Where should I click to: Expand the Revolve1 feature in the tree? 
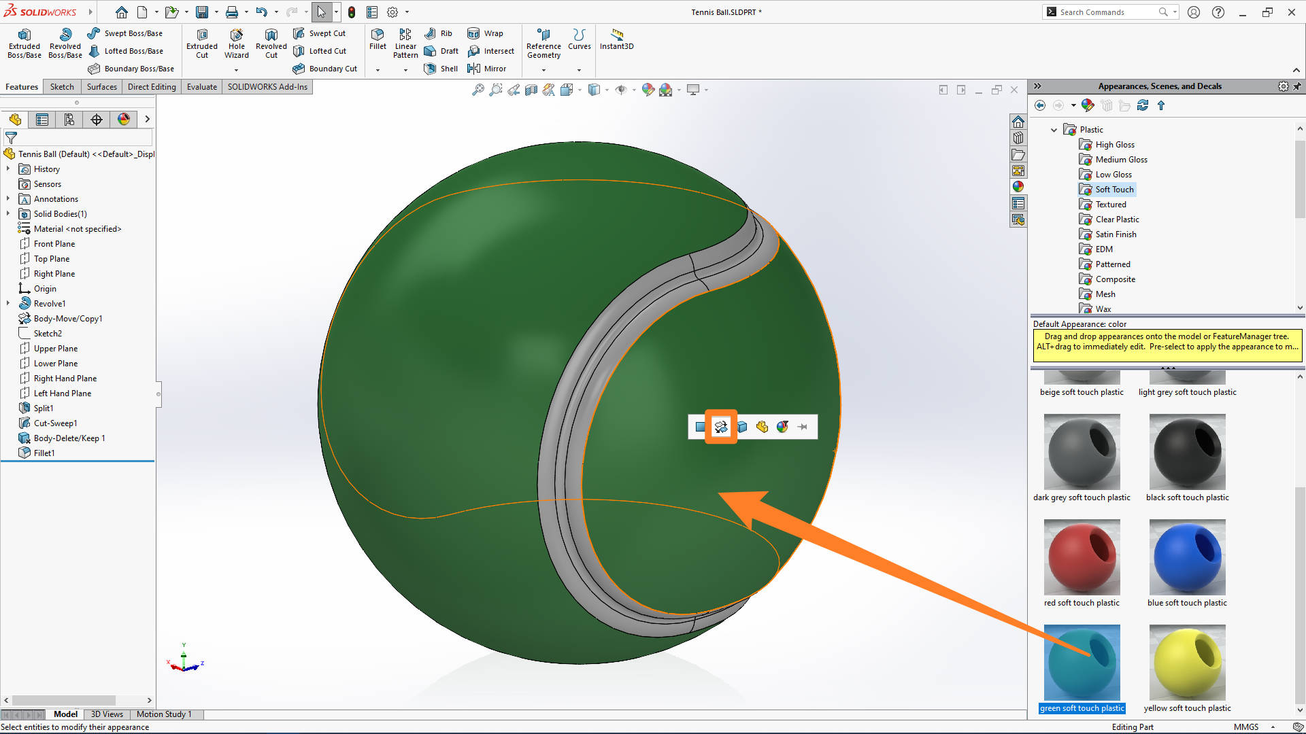coord(7,303)
